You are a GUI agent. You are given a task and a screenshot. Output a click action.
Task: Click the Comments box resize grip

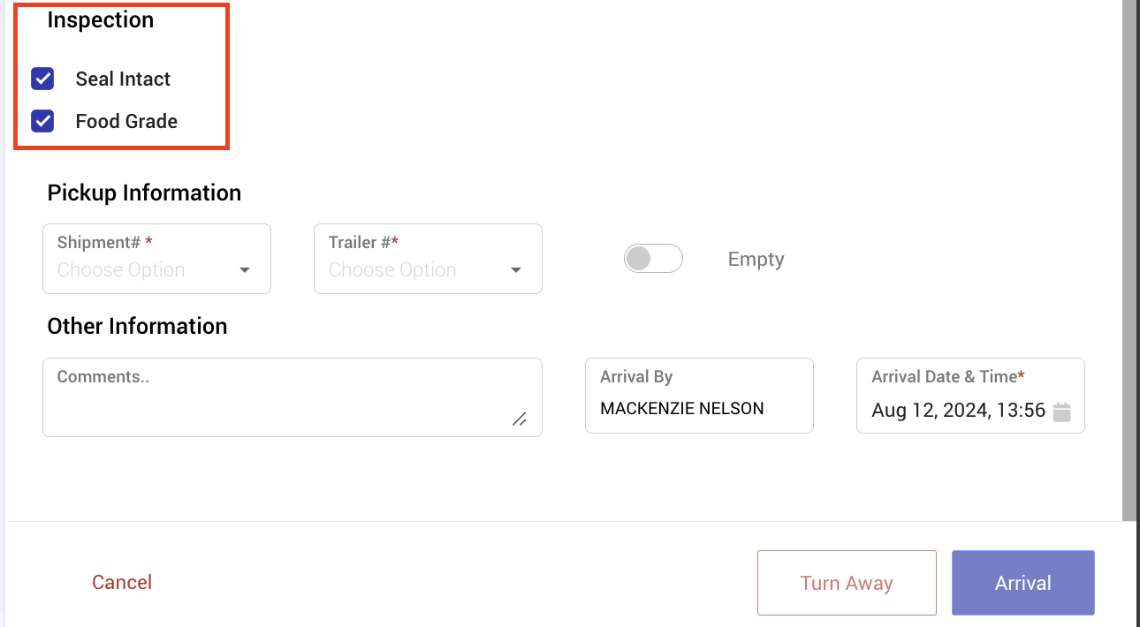[520, 419]
